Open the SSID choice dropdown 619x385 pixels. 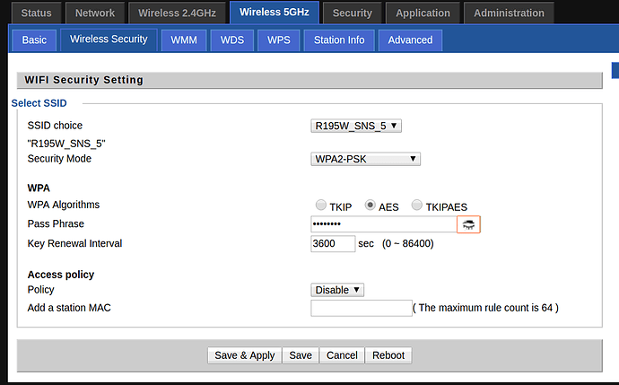pyautogui.click(x=356, y=126)
